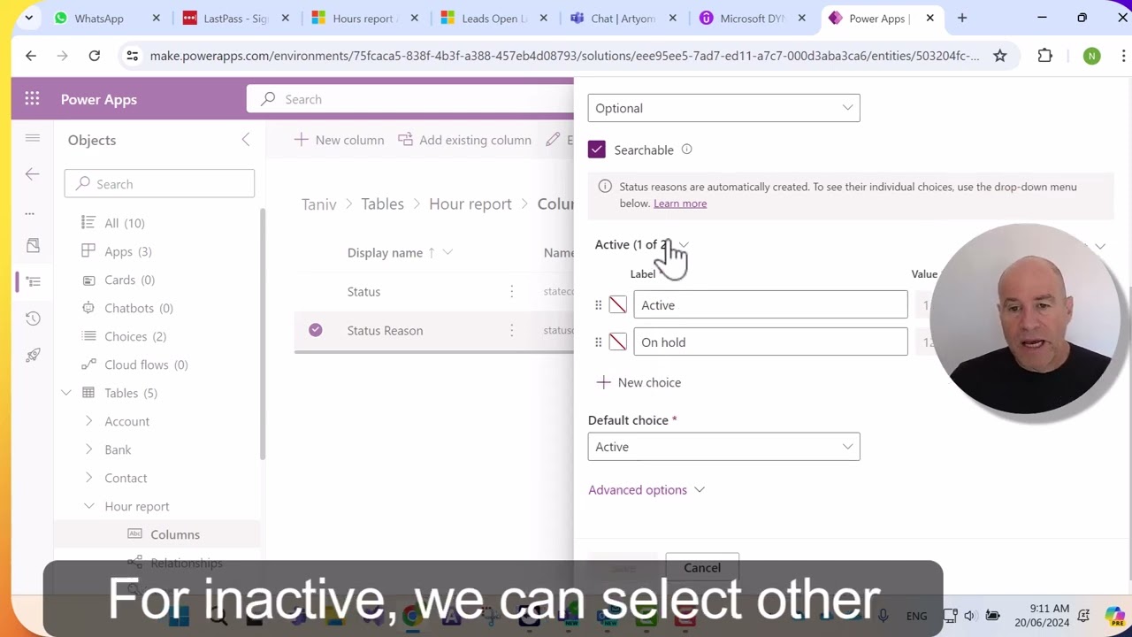Image resolution: width=1132 pixels, height=637 pixels.
Task: Click the top Power Apps Search box
Action: (410, 99)
